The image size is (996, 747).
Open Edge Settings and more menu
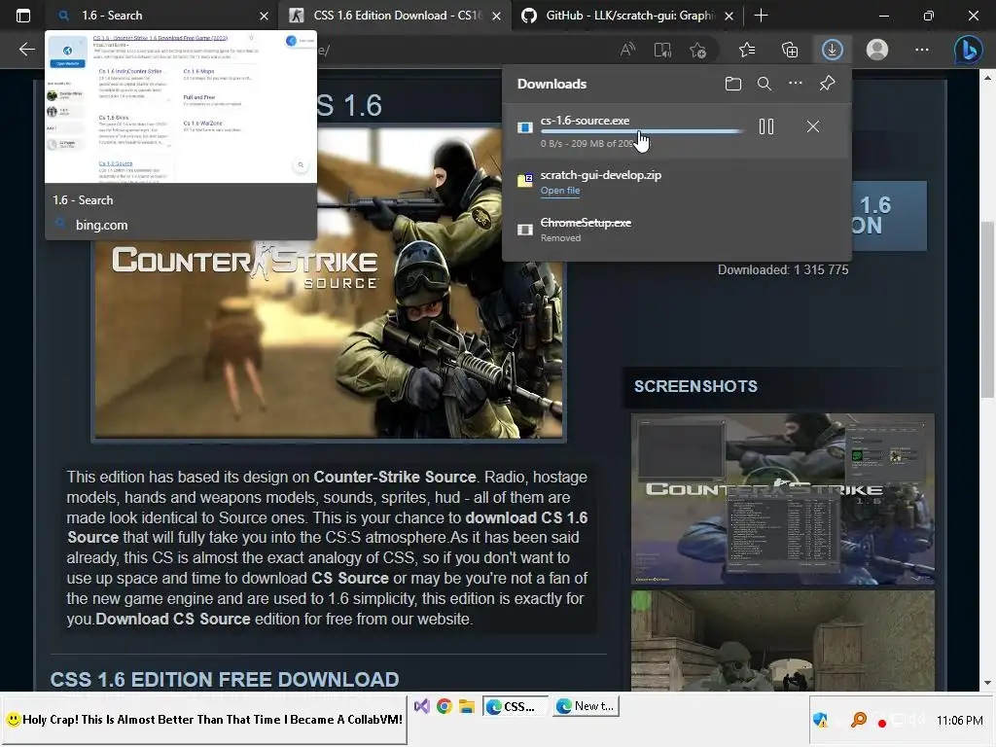(922, 50)
